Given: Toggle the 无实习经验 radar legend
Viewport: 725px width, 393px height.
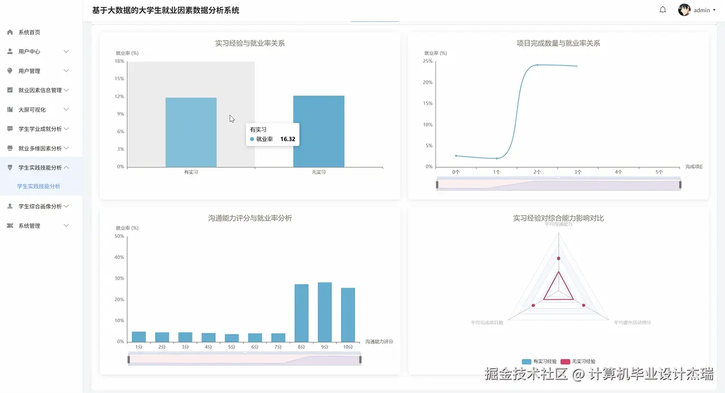Looking at the screenshot, I should (x=578, y=361).
